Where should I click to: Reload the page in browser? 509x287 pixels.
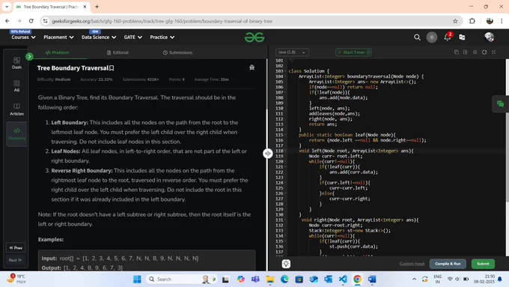[31, 21]
